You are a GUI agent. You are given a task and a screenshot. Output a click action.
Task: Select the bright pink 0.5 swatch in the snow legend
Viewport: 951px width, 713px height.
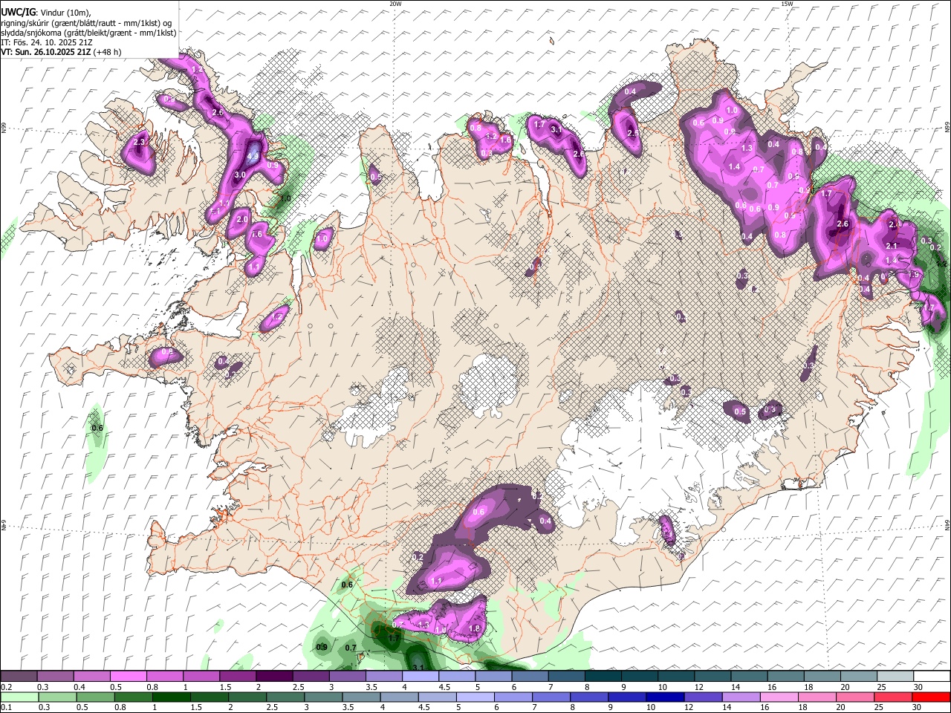pos(128,677)
